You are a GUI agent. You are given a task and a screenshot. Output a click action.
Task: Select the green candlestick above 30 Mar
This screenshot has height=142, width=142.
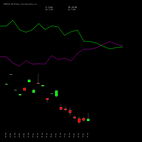(x=29, y=81)
